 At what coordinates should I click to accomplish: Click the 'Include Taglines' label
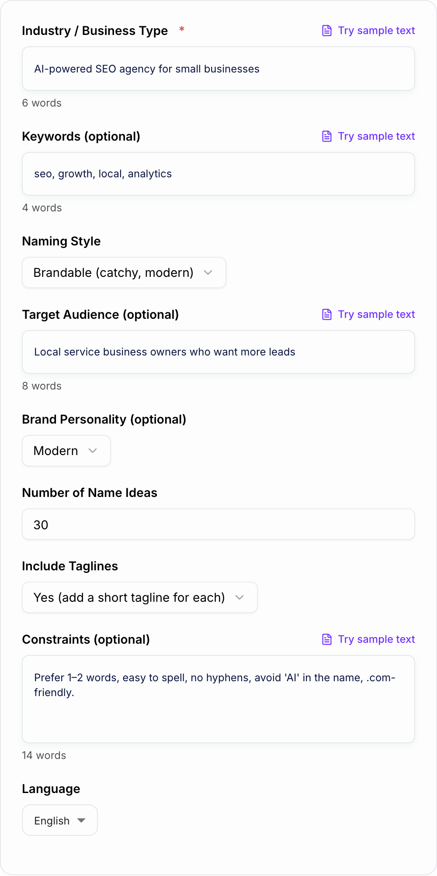(x=70, y=566)
